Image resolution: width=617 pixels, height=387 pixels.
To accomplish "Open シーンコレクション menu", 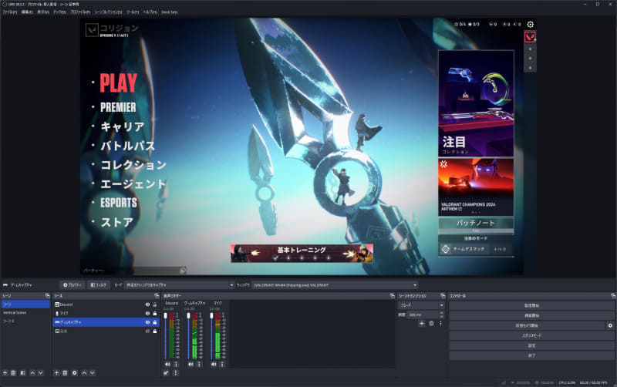I will pyautogui.click(x=108, y=12).
